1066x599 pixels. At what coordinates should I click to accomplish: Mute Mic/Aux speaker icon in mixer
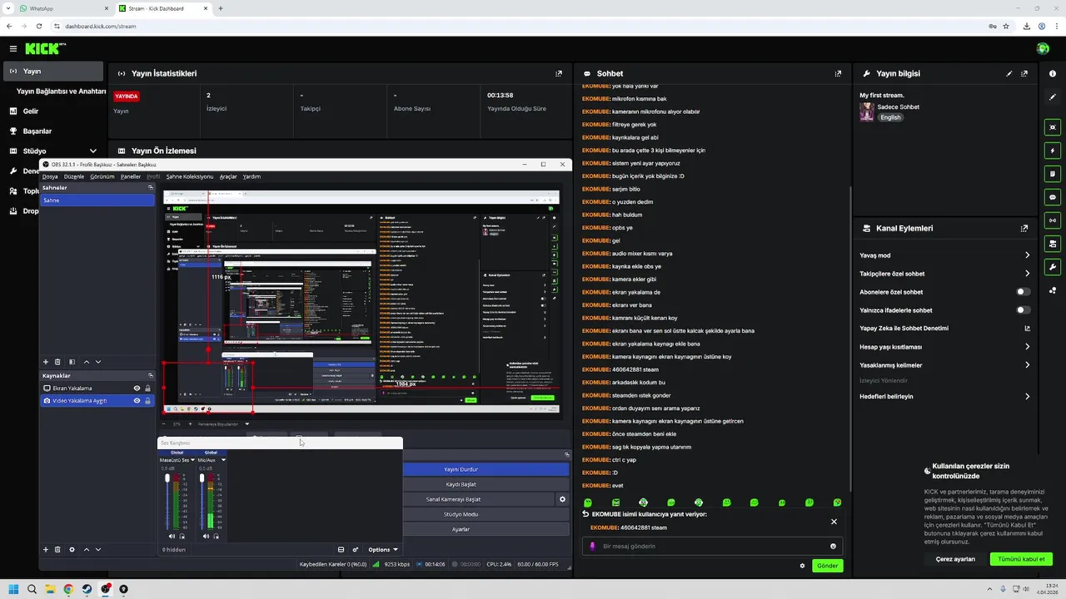206,536
